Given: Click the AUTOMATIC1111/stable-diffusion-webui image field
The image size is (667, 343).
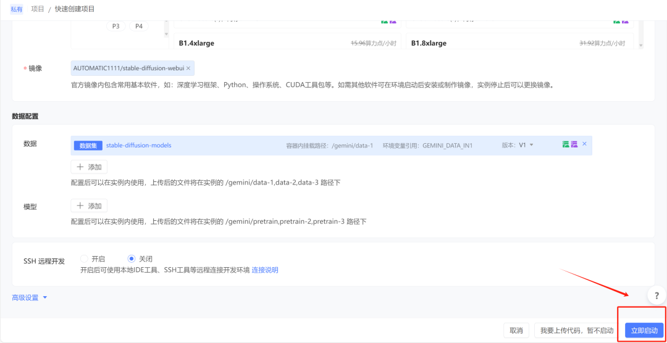Looking at the screenshot, I should [133, 68].
